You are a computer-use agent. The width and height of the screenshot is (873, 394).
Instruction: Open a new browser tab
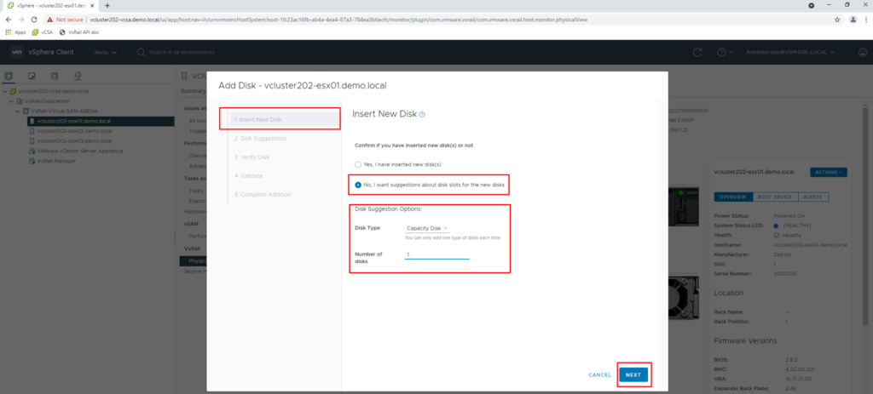tap(107, 6)
